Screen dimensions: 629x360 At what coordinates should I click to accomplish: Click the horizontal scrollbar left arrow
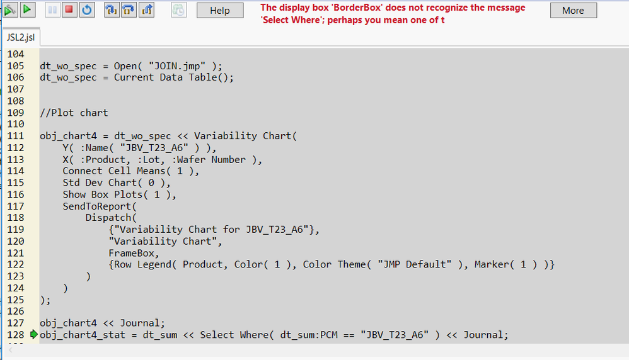pos(11,350)
